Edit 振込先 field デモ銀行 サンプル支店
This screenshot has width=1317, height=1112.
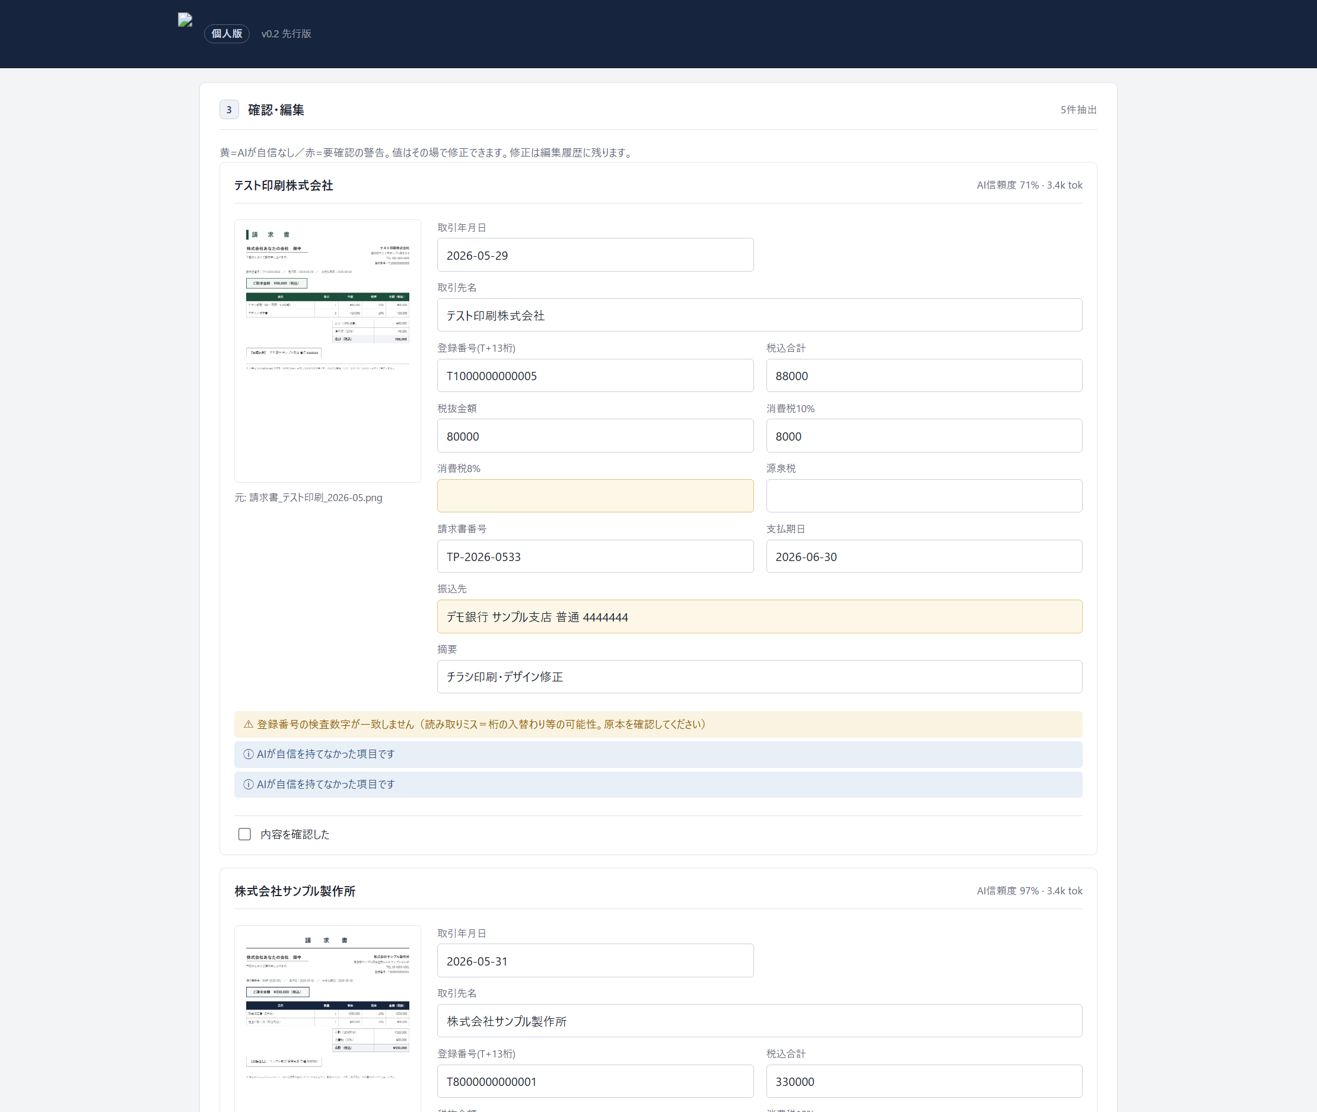coord(759,617)
